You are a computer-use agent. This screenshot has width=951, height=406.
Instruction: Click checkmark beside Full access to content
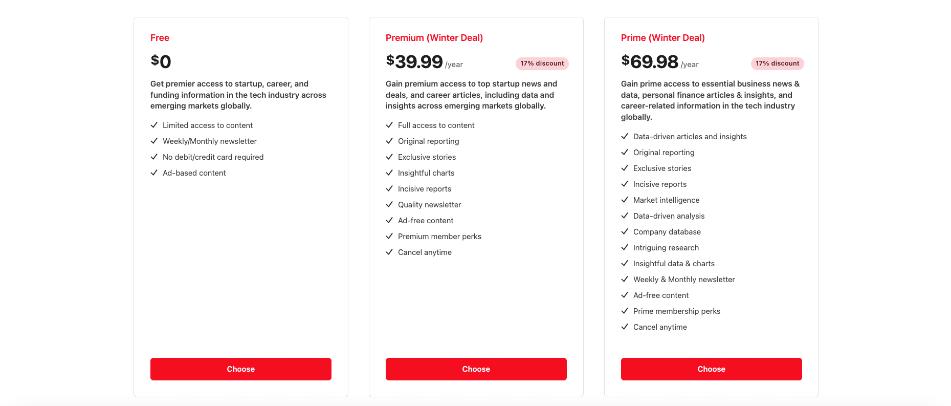tap(389, 125)
